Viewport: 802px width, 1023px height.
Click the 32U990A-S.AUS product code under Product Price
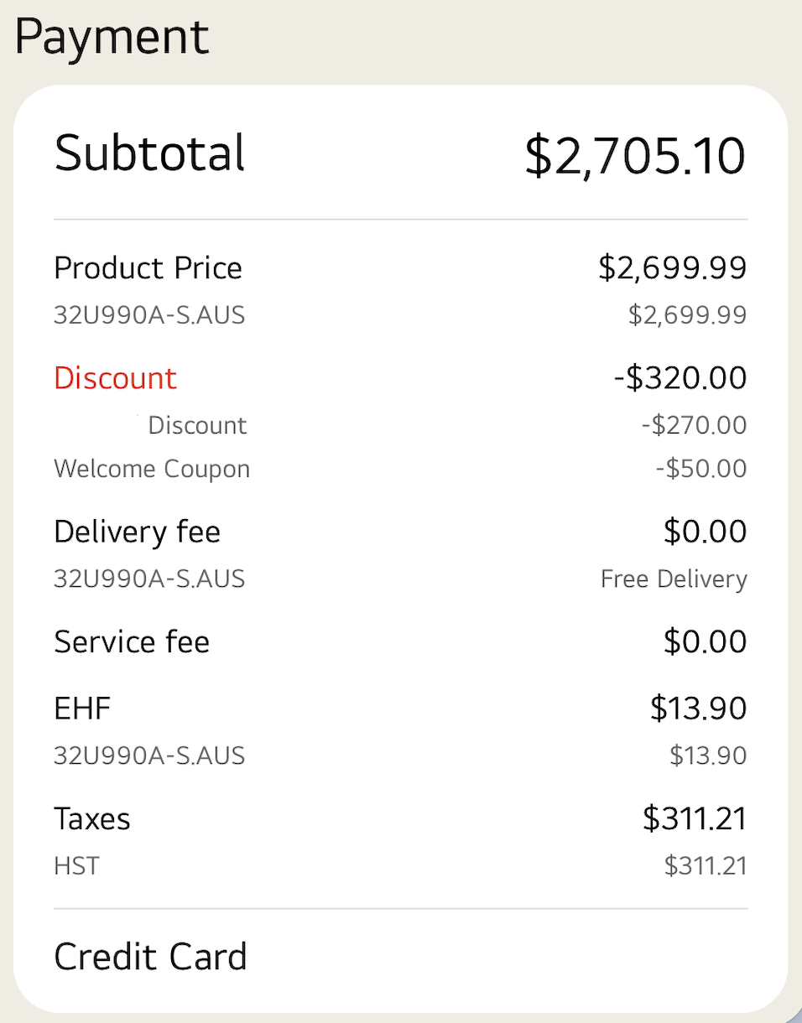pos(149,315)
